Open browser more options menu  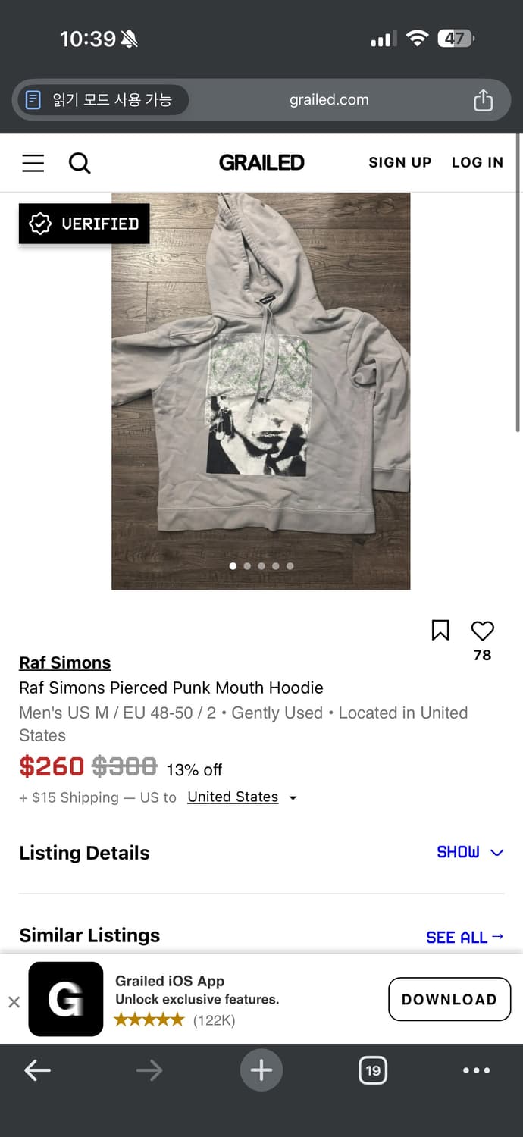[476, 1070]
